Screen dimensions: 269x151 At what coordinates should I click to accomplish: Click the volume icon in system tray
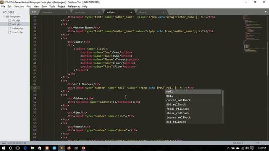[x=247, y=148]
